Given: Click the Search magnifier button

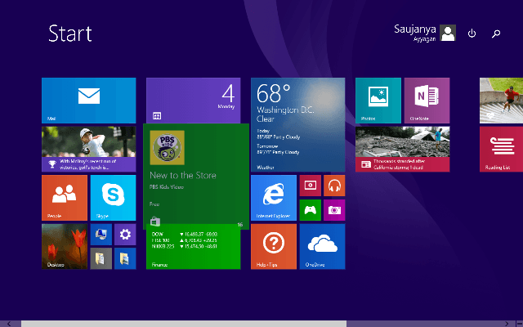Looking at the screenshot, I should (496, 34).
